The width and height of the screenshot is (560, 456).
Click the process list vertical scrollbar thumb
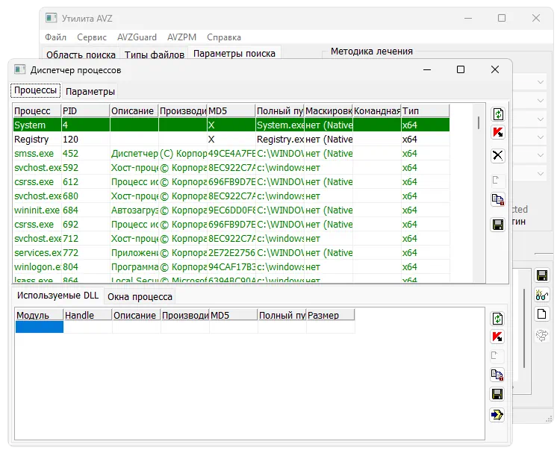point(478,122)
